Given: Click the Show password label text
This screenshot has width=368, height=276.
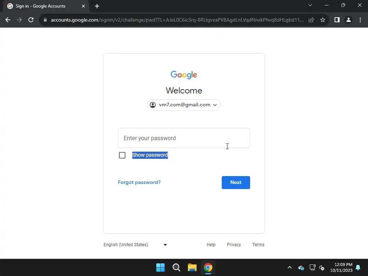Looking at the screenshot, I should click(150, 155).
